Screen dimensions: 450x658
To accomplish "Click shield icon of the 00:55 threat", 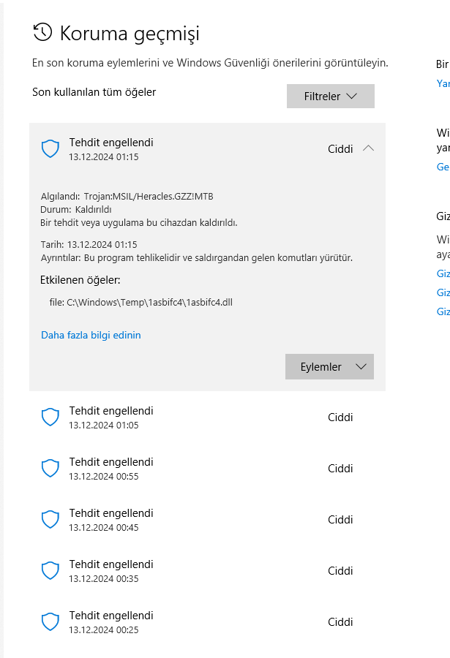I will [50, 469].
